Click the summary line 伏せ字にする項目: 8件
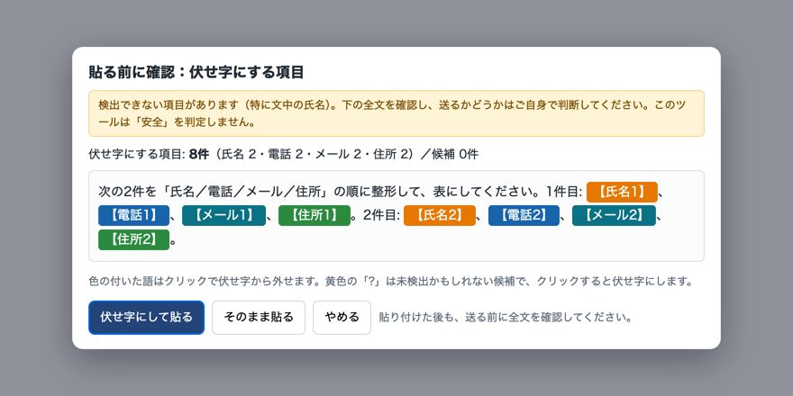Screen dimensions: 793x396 pyautogui.click(x=283, y=155)
